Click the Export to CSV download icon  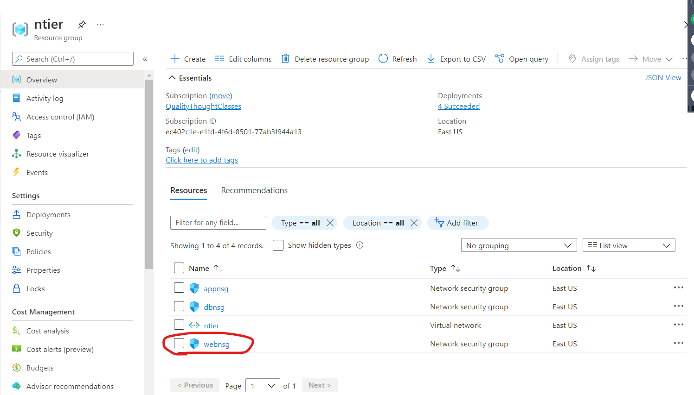click(431, 59)
